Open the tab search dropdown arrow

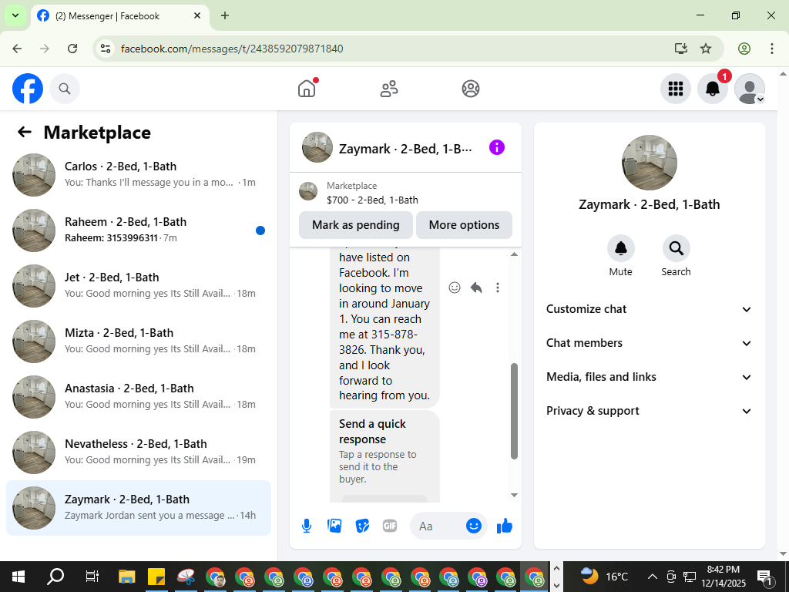click(x=15, y=15)
